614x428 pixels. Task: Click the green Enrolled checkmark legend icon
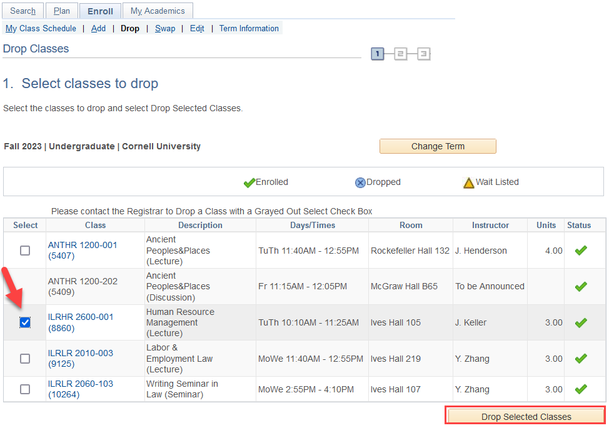pyautogui.click(x=249, y=182)
